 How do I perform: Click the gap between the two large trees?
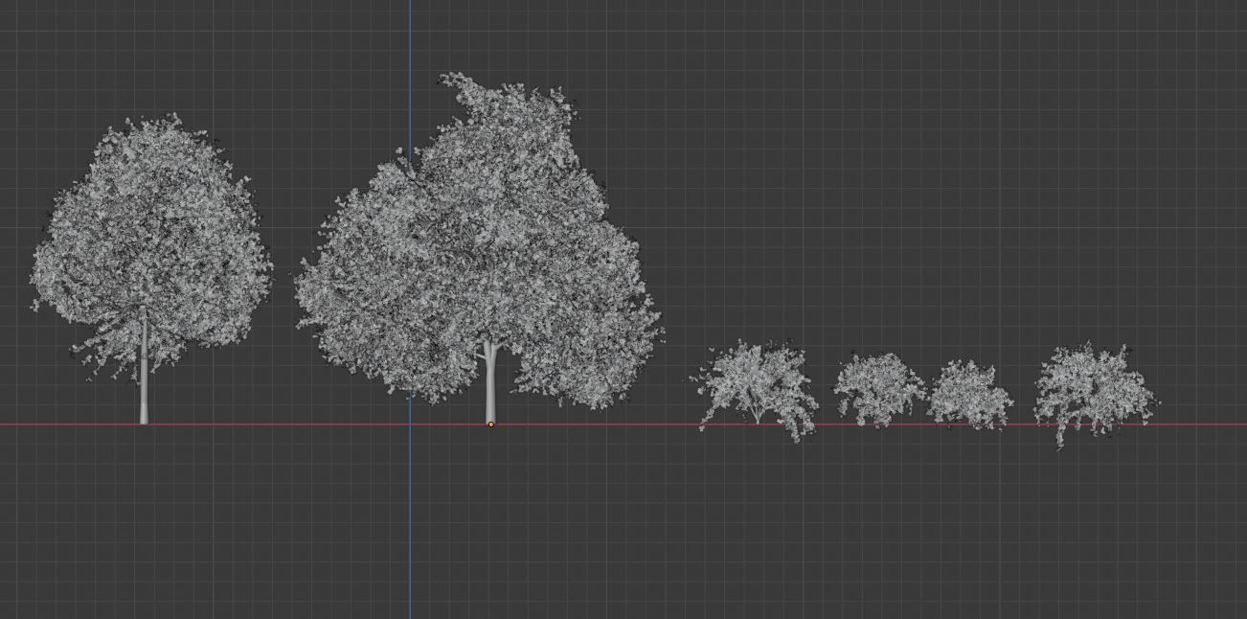tap(283, 287)
